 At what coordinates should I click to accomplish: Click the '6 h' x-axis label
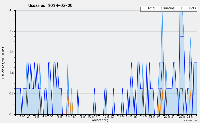coord(60,116)
